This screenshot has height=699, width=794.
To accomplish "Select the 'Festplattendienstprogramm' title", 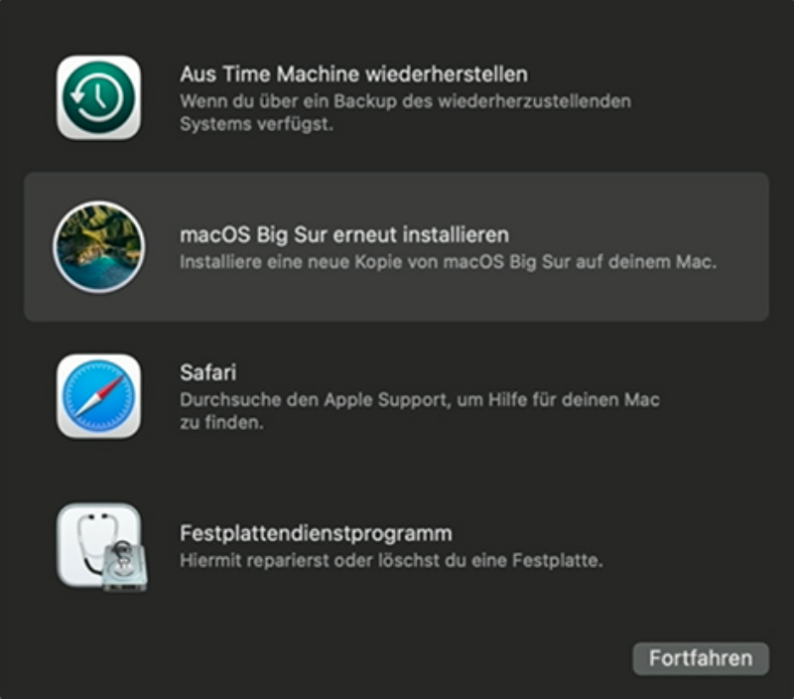I will [316, 533].
